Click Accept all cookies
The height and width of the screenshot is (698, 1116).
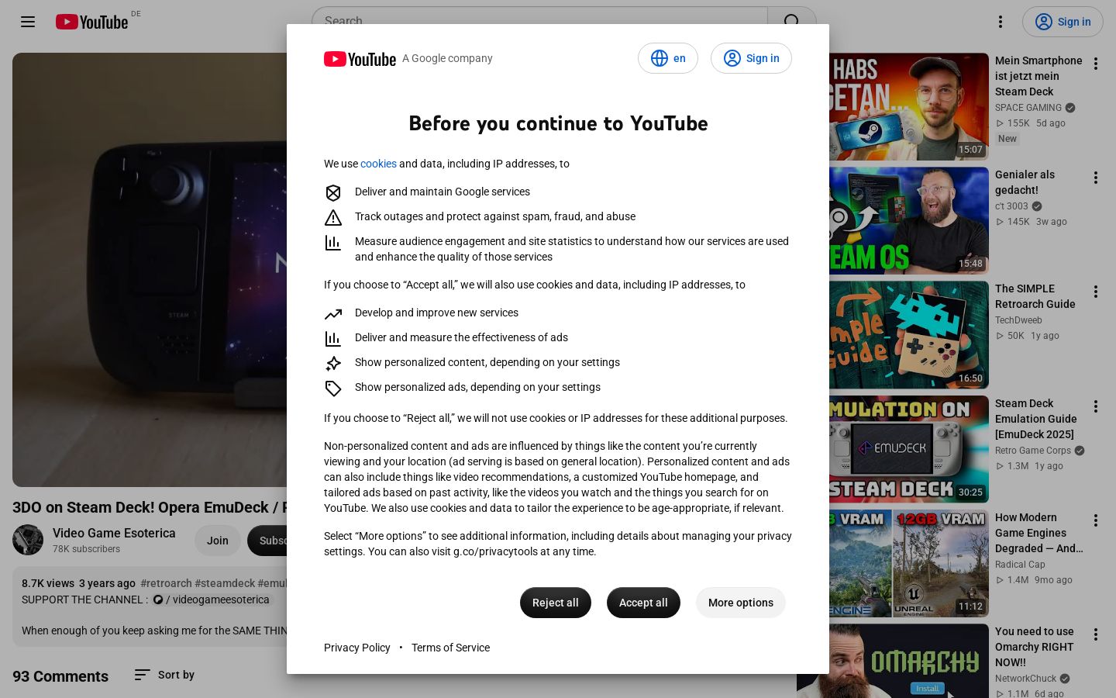click(643, 603)
